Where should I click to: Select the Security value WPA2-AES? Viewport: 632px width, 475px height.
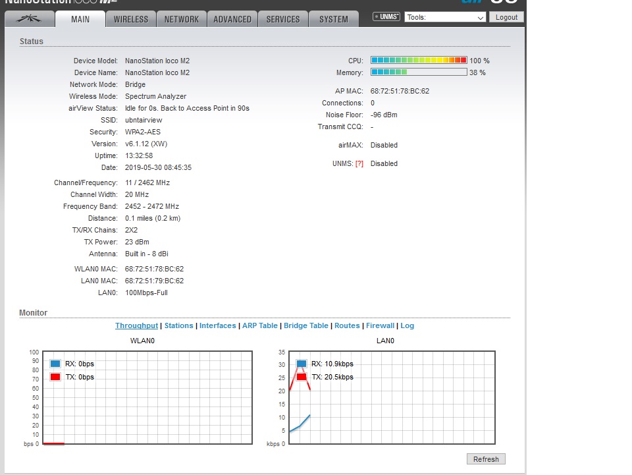[x=143, y=132]
